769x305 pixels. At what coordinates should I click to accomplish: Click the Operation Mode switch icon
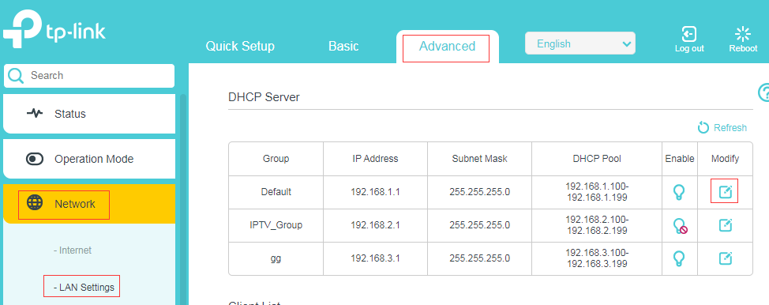(x=34, y=159)
